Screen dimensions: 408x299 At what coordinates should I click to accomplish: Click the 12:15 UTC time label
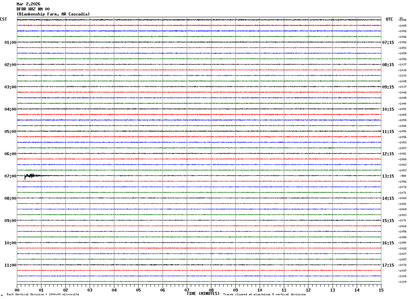388,154
